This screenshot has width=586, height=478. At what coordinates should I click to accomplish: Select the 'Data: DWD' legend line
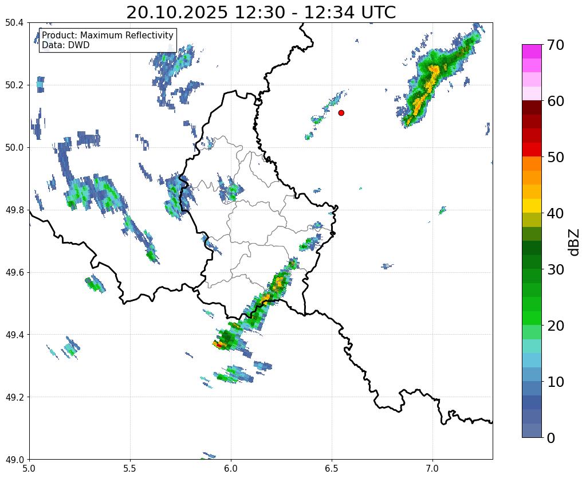coord(66,45)
